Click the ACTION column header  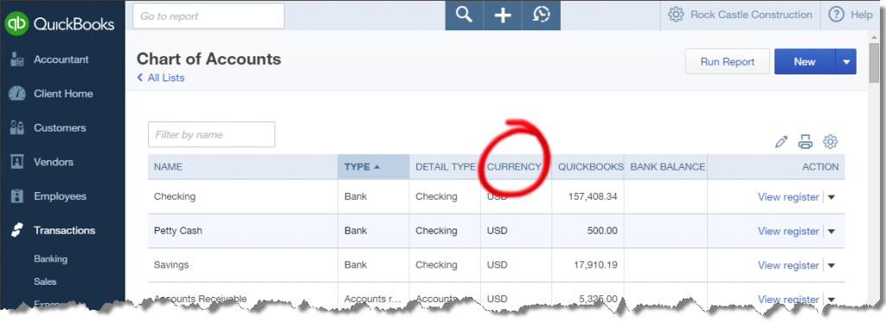(x=776, y=167)
